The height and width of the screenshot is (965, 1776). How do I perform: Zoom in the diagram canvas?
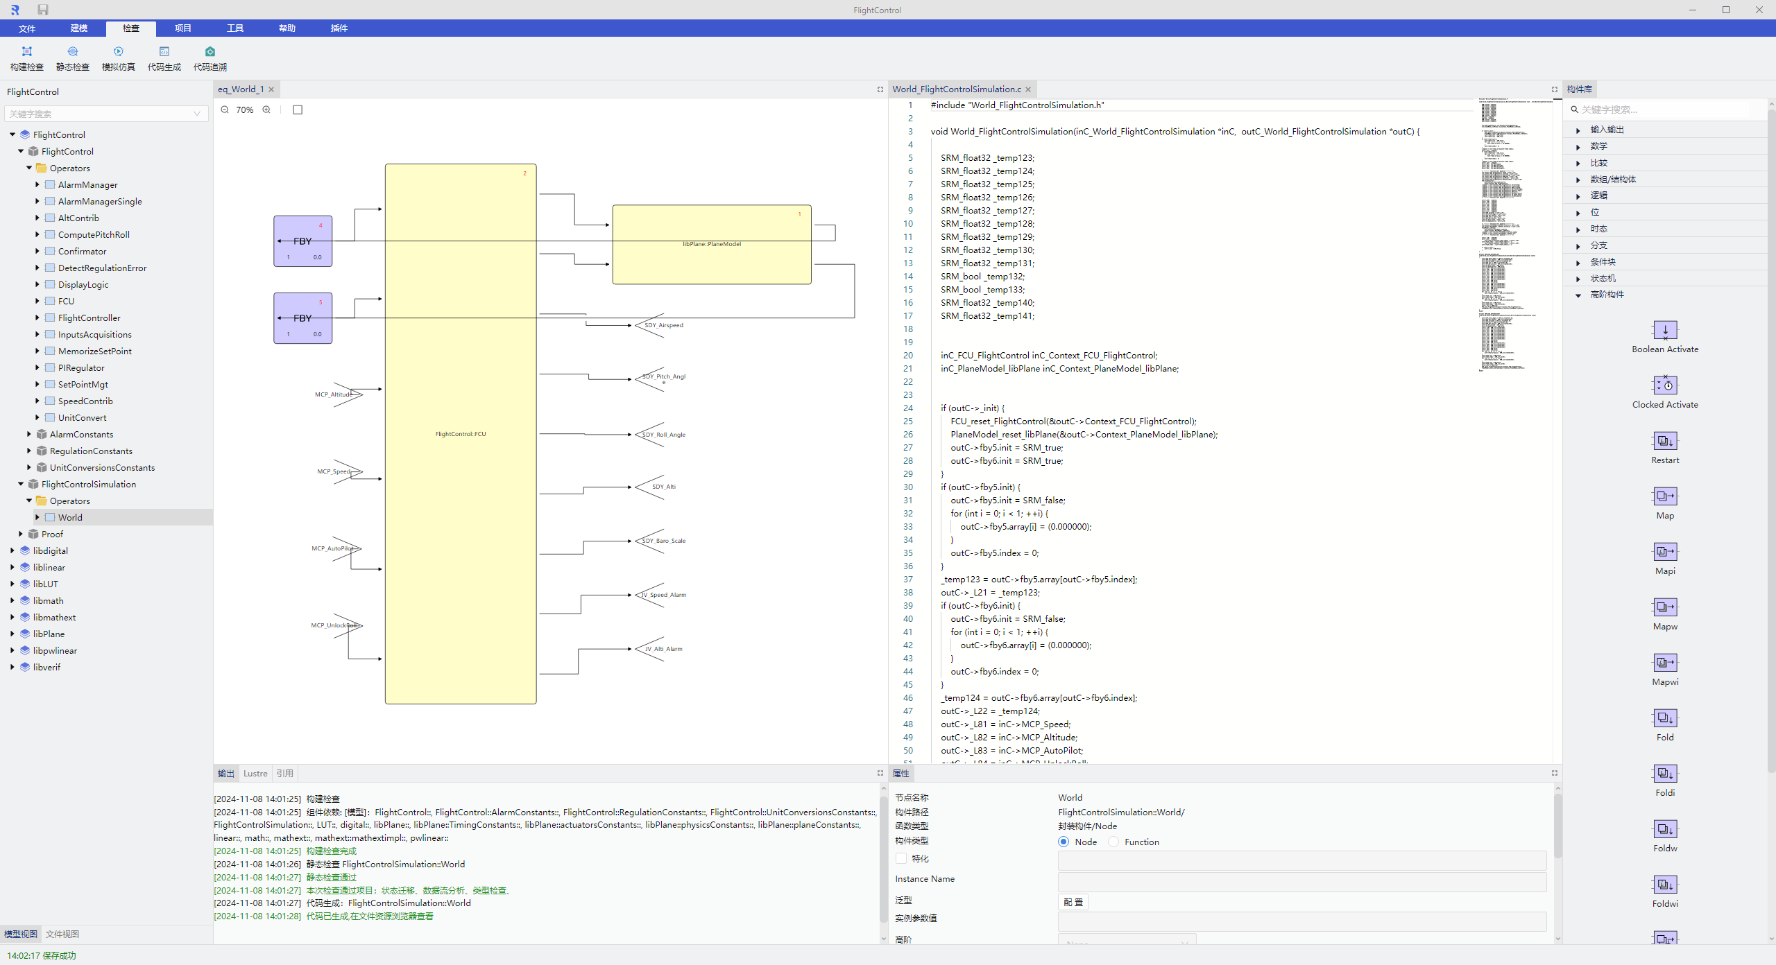(x=266, y=110)
